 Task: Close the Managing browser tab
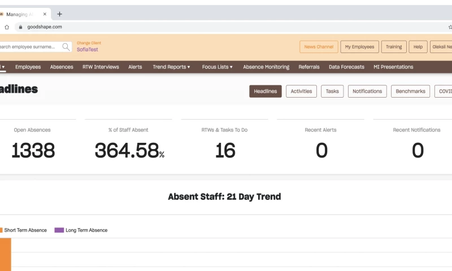coord(45,14)
